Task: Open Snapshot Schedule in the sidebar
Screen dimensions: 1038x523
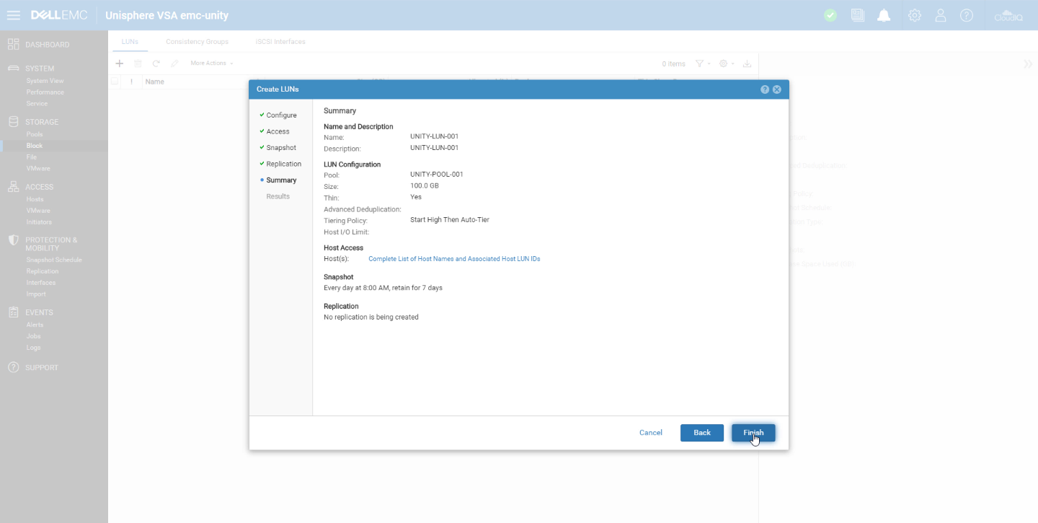Action: [x=54, y=260]
